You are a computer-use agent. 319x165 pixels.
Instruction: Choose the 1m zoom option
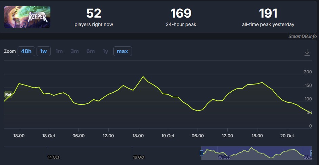pos(59,51)
